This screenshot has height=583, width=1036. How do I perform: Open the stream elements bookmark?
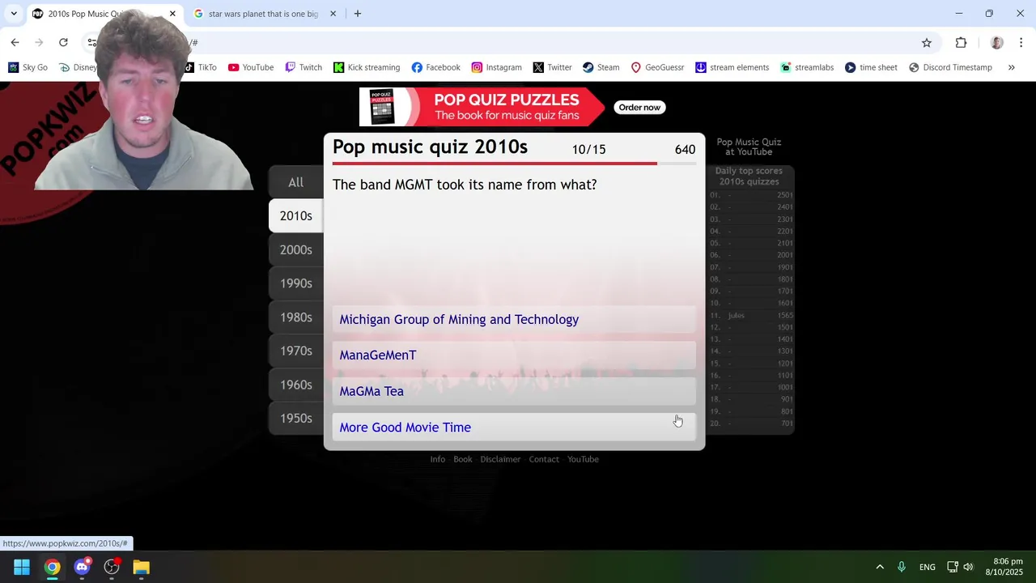point(732,67)
